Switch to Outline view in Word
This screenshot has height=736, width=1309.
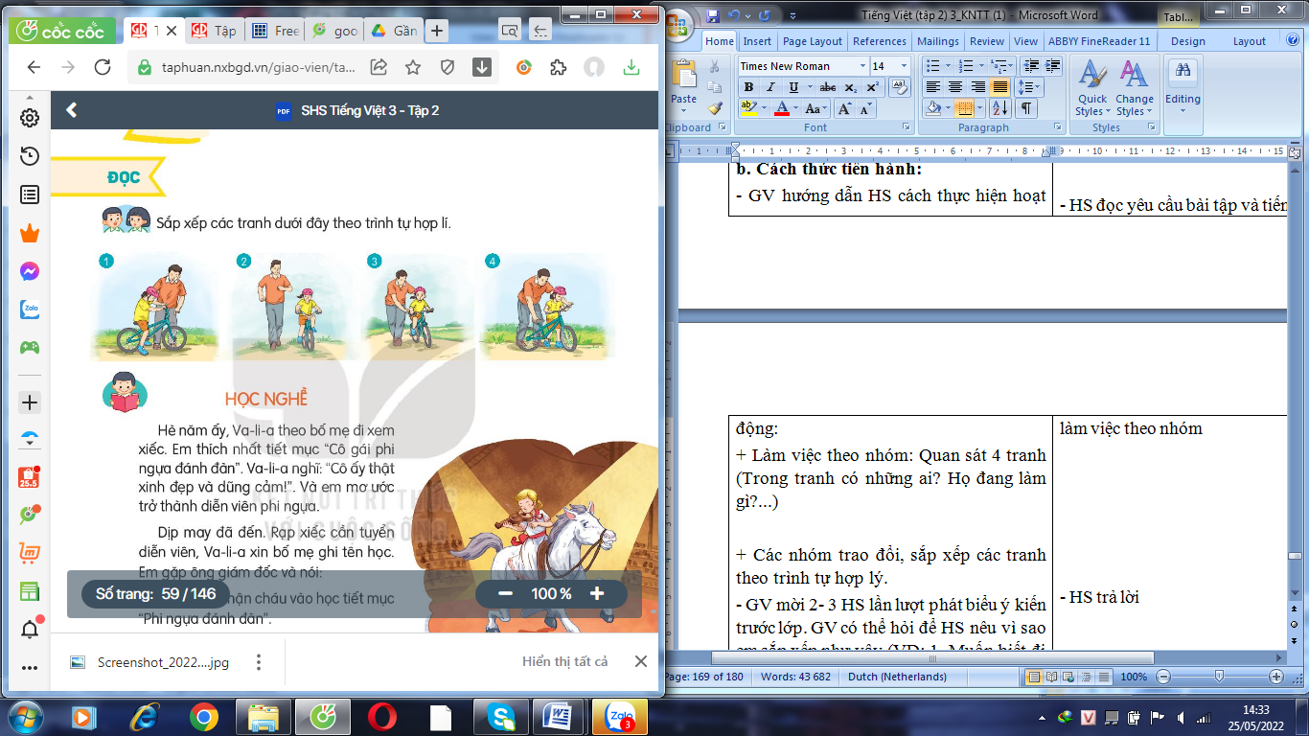pyautogui.click(x=1086, y=677)
